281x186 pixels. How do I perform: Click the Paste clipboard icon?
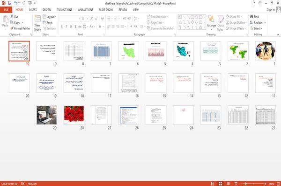[x=5, y=19]
